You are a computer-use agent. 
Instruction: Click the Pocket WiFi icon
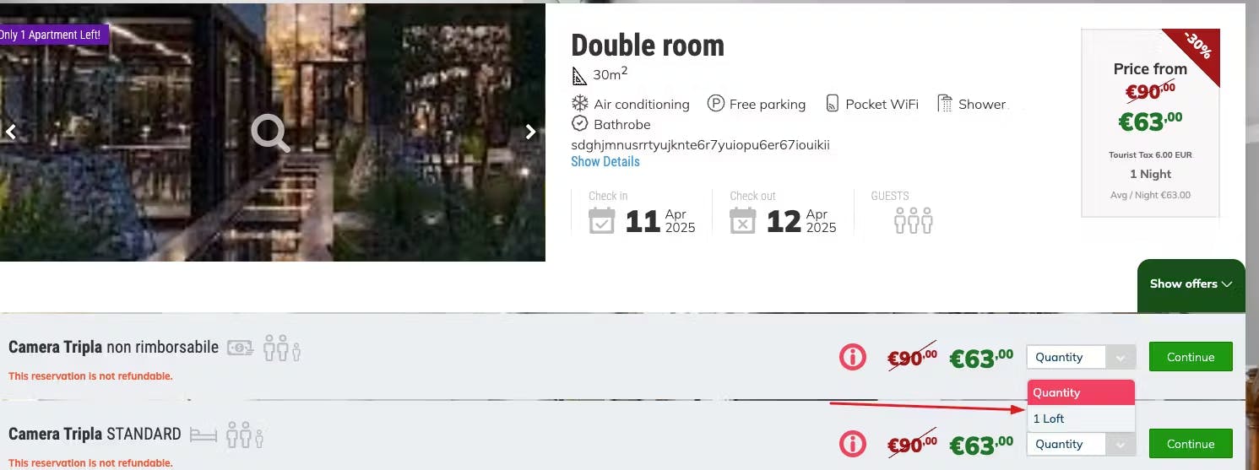pos(832,104)
